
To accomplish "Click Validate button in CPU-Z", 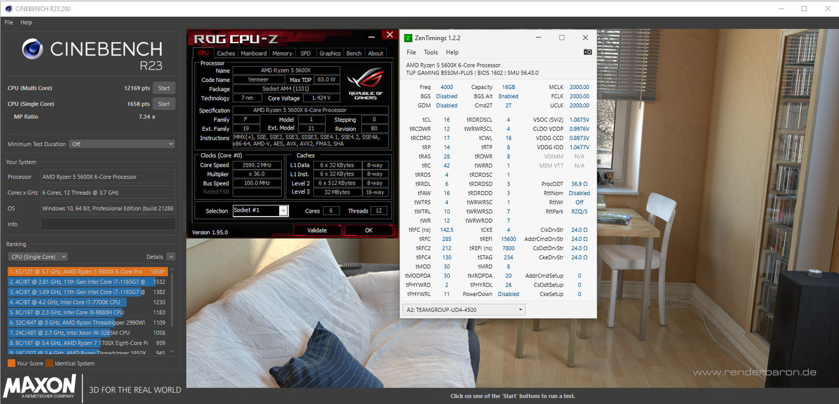I will (x=317, y=230).
